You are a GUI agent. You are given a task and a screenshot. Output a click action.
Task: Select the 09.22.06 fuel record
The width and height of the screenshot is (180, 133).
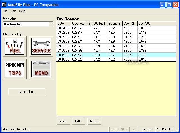(116, 33)
